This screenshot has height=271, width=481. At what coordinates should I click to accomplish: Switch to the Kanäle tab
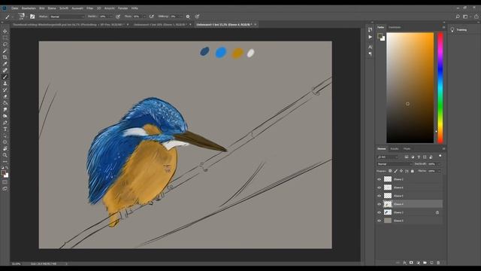coord(395,149)
